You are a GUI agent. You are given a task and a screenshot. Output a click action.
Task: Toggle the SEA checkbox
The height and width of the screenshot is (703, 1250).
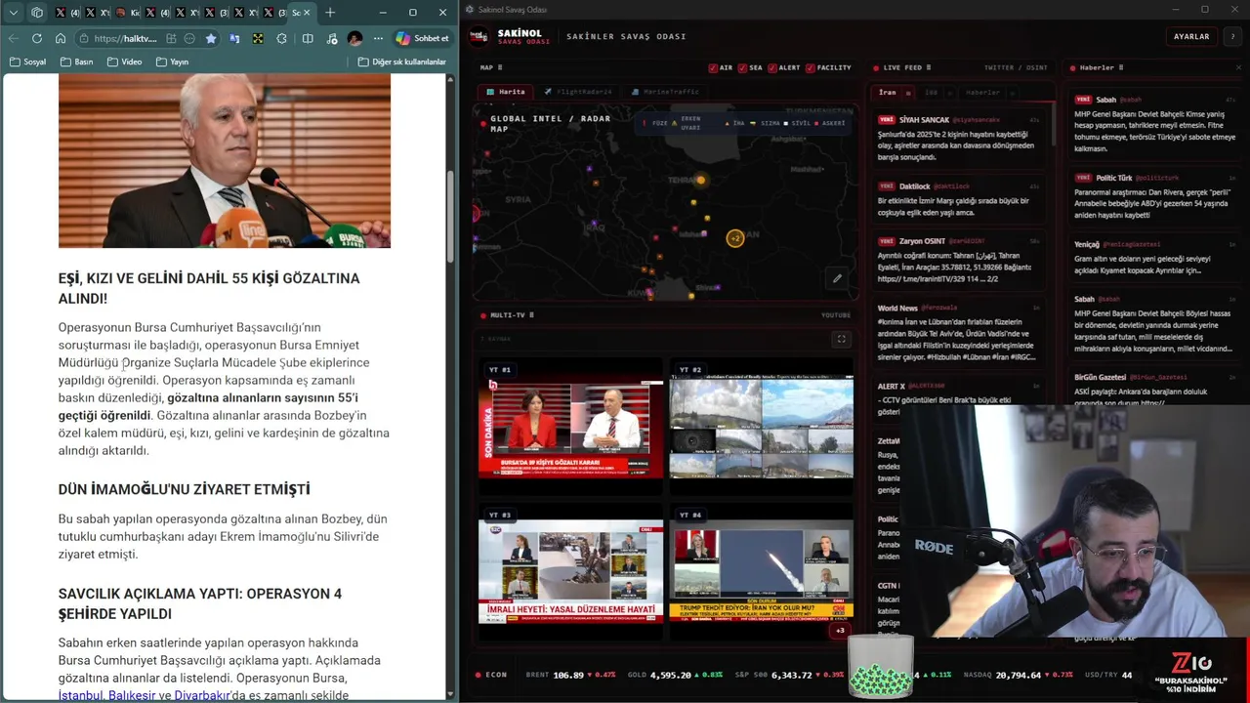742,67
